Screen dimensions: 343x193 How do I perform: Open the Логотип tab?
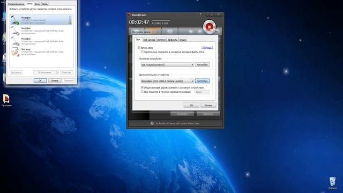pyautogui.click(x=161, y=40)
